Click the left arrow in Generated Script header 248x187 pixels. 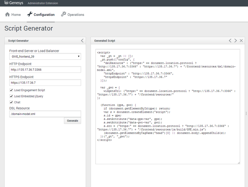(x=230, y=41)
